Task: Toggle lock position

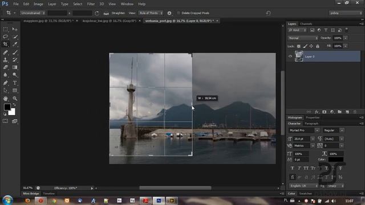Action: [311, 46]
